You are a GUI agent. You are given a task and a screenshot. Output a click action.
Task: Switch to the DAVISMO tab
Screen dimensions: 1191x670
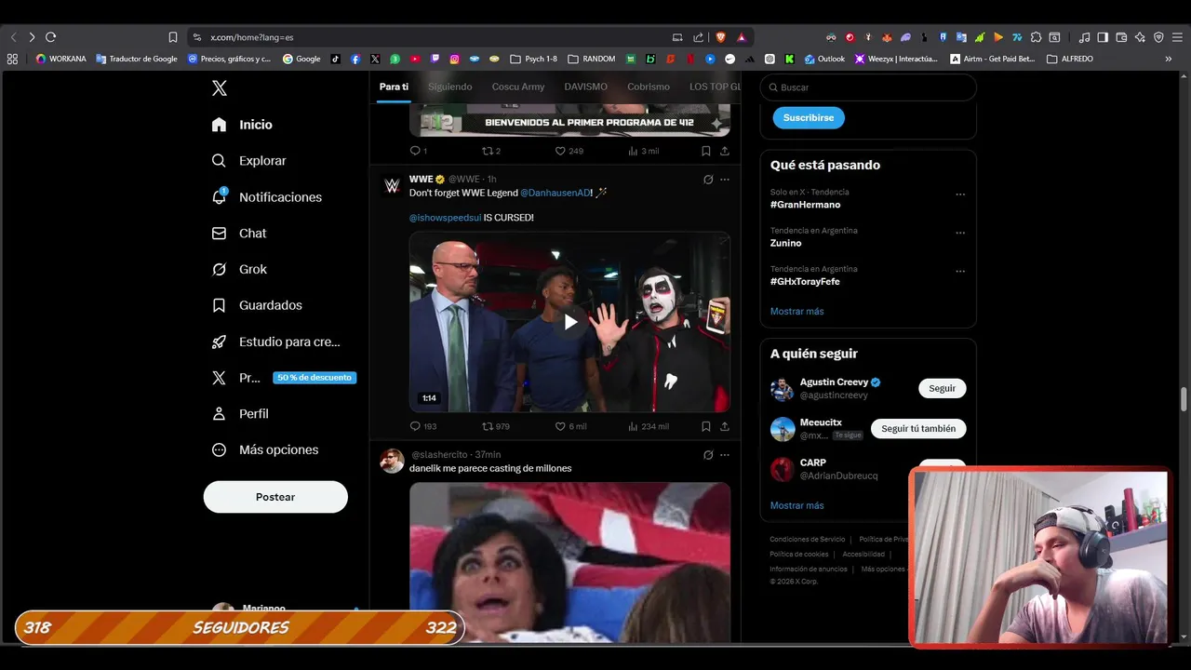coord(585,87)
